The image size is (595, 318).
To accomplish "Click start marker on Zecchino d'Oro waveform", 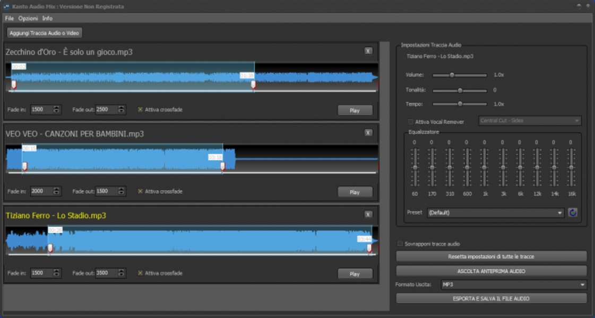I will [14, 84].
